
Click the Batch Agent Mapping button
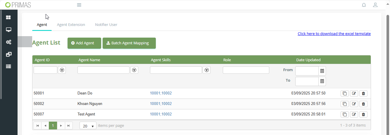coord(129,43)
